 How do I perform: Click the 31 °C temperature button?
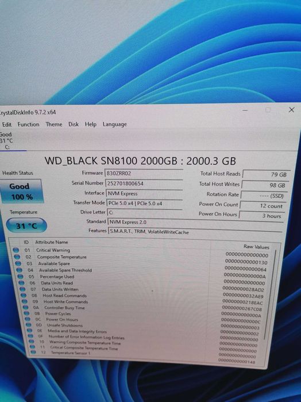pyautogui.click(x=26, y=225)
